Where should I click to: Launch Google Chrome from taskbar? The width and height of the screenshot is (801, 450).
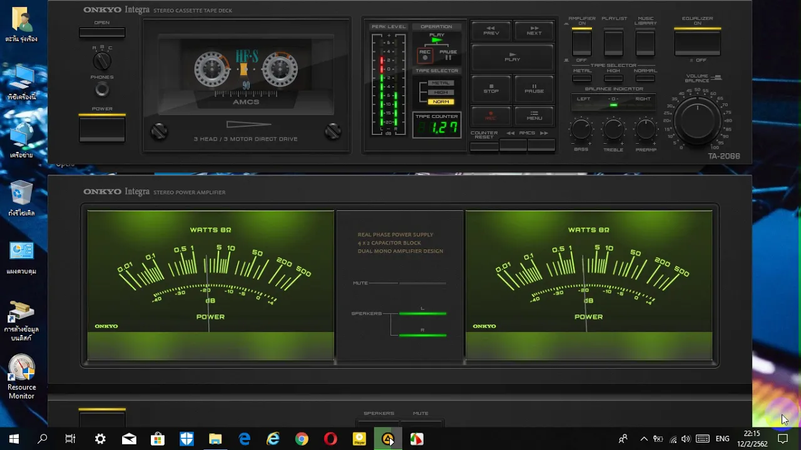coord(302,439)
